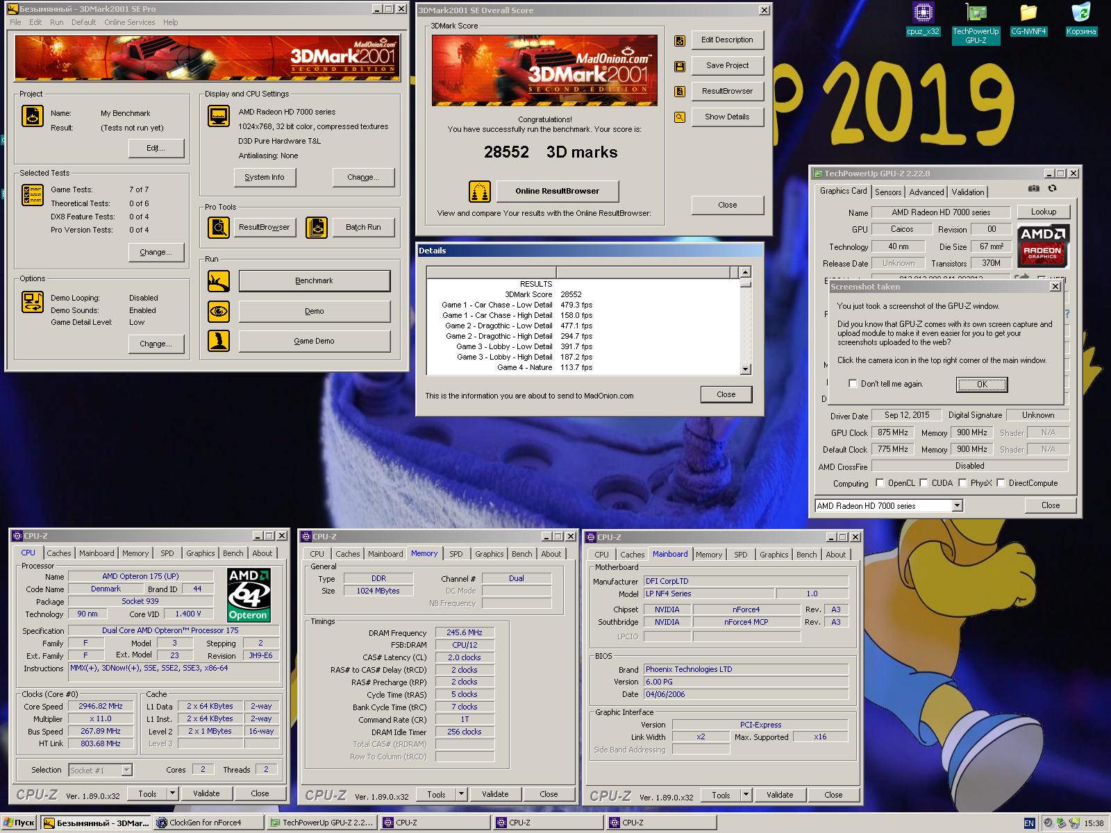Click the TechPowerUp GPU-Z taskbar button
The width and height of the screenshot is (1111, 833).
coord(322,823)
